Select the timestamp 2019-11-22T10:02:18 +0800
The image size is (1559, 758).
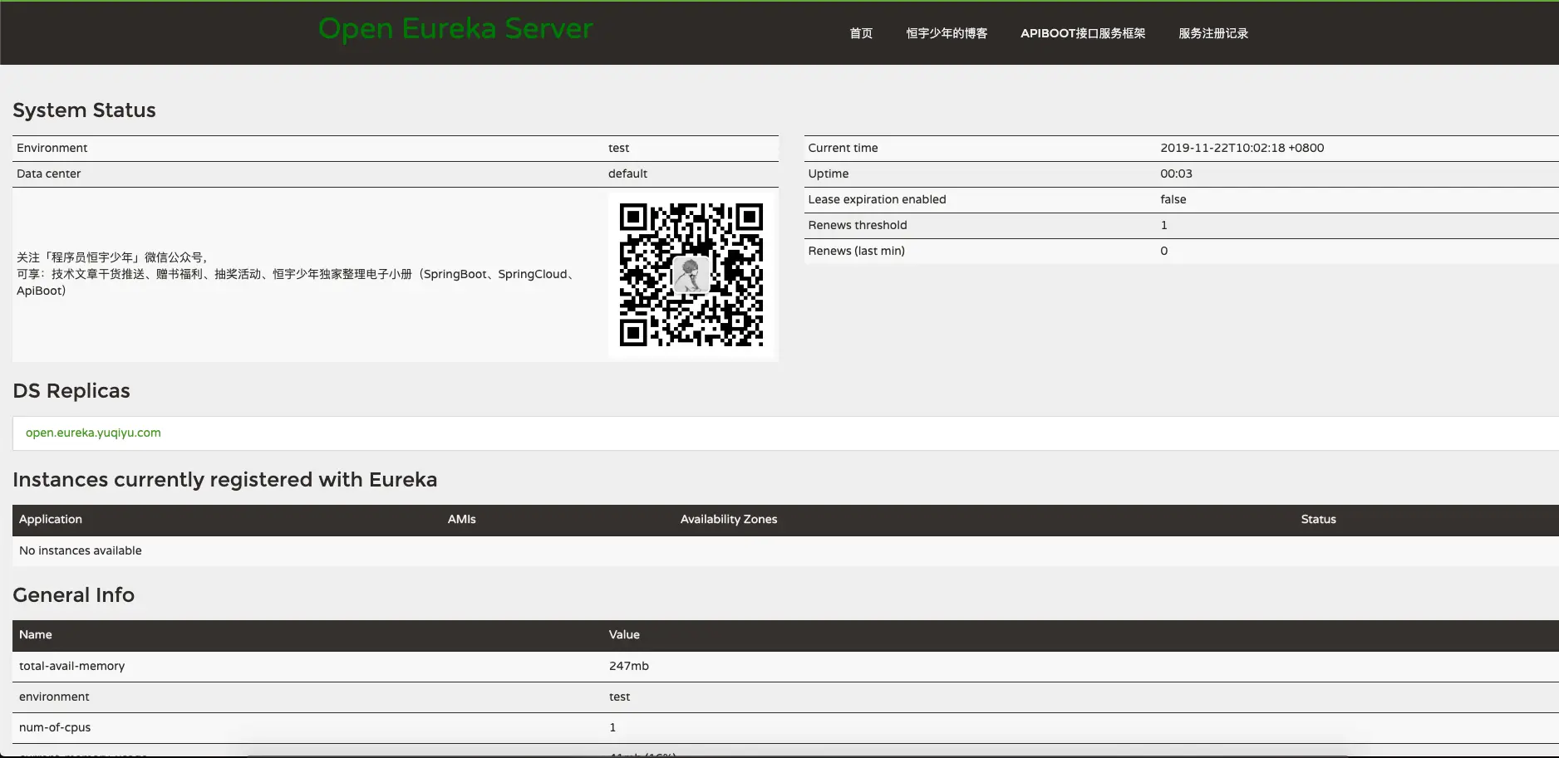click(x=1242, y=148)
